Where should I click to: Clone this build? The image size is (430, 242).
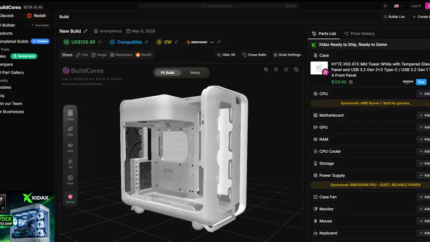[254, 55]
